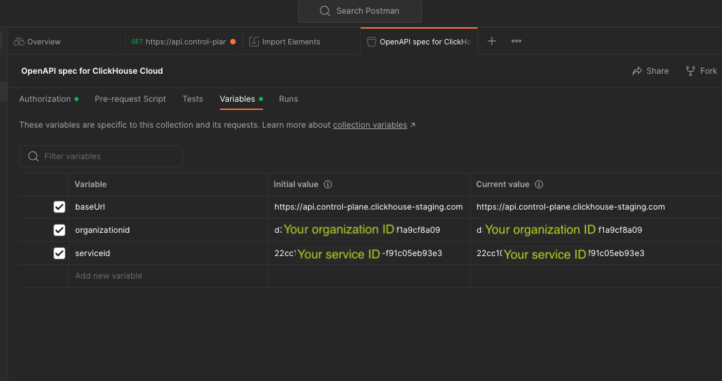Toggle the organizationid variable checkbox
Screen dimensions: 722x381
coord(59,230)
